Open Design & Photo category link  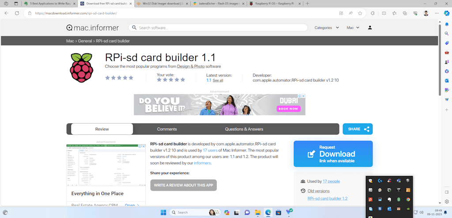(x=191, y=67)
